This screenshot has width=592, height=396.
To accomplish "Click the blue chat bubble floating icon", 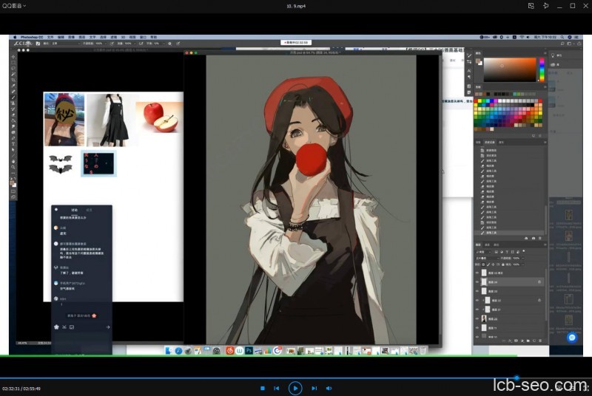I will 572,337.
